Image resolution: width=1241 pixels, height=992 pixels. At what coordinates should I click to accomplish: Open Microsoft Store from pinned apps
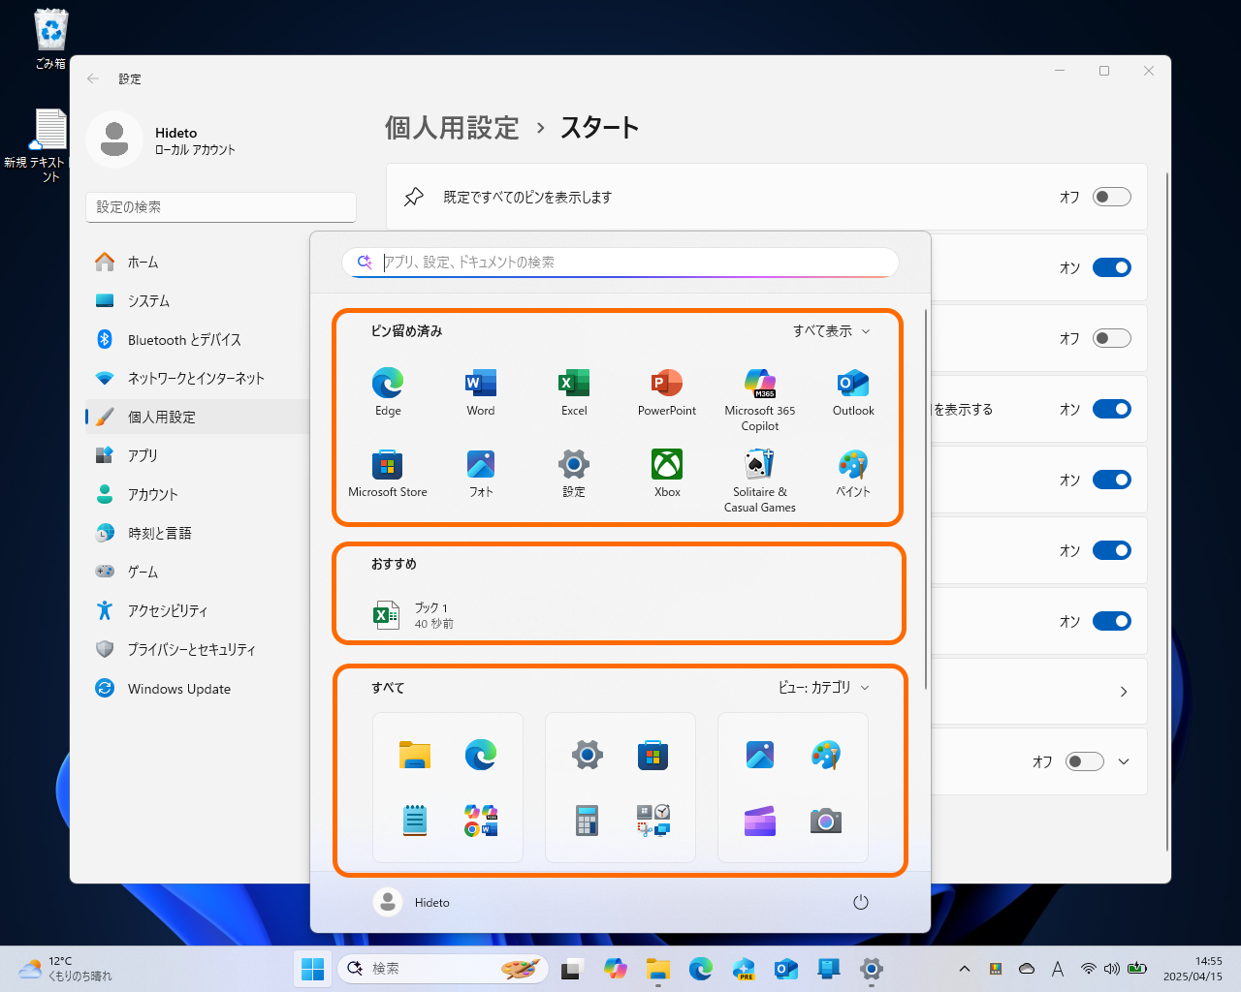click(x=388, y=473)
